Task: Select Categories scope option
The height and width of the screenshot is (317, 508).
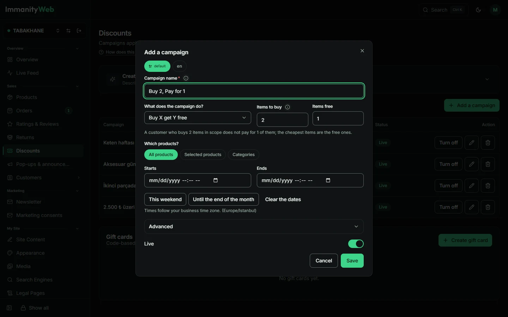Action: coord(243,155)
